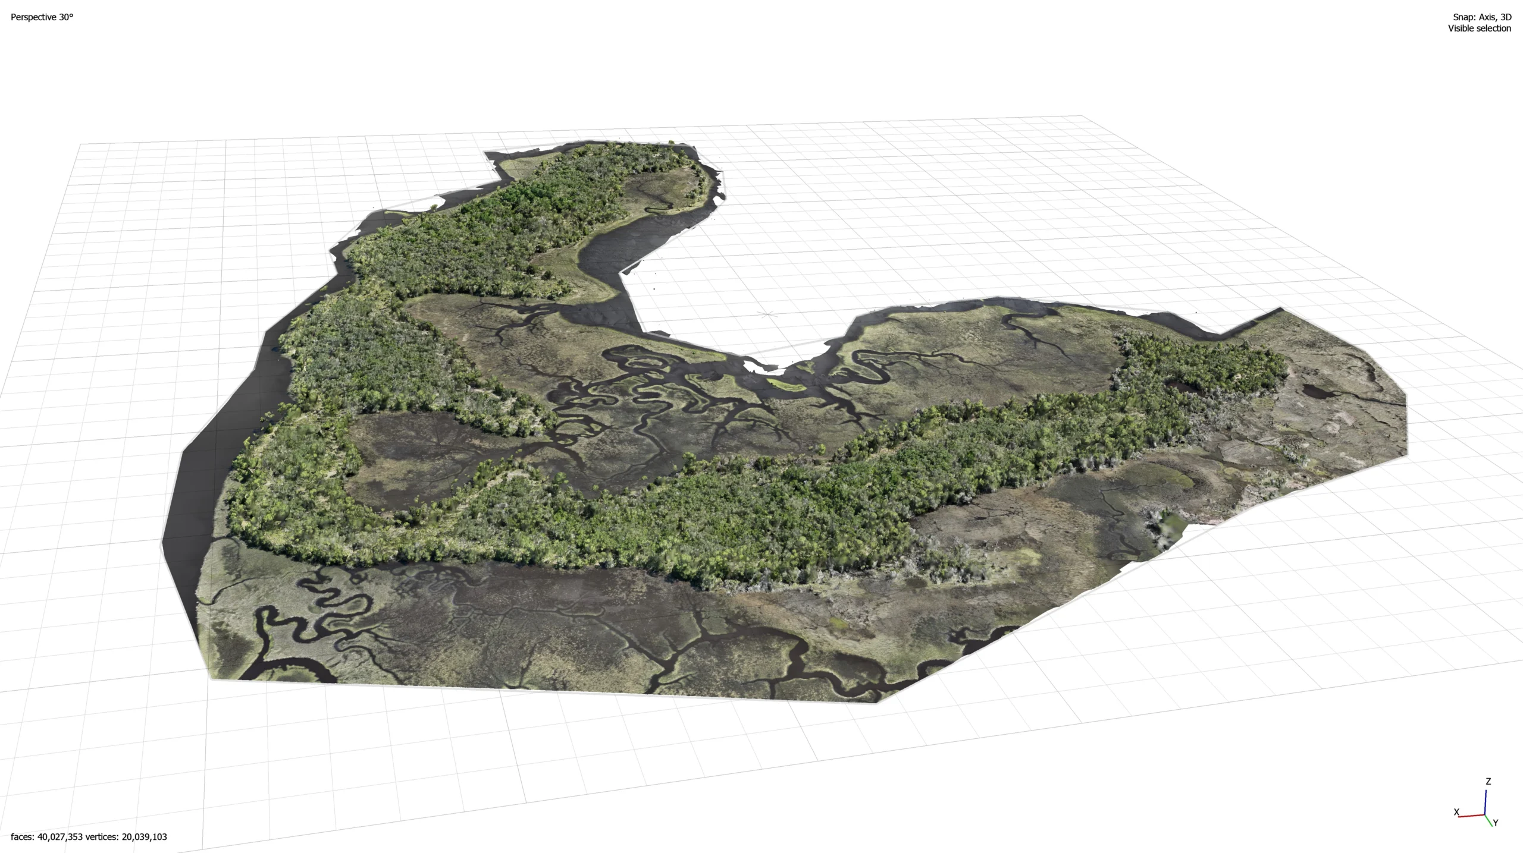The image size is (1523, 853).
Task: Click the 'Visible selection' label
Action: 1479,29
